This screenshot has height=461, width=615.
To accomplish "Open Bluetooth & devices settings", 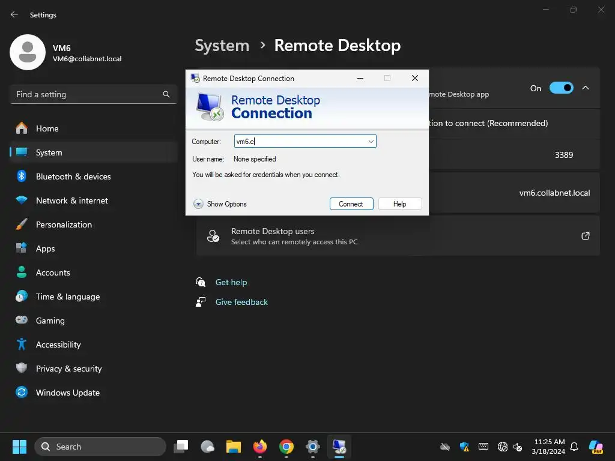I will (x=93, y=176).
